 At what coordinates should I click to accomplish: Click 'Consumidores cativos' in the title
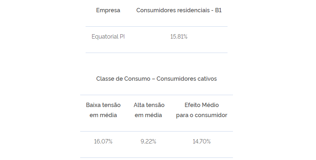tap(187, 79)
